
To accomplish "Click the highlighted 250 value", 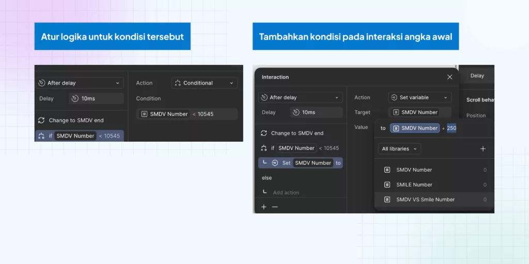I will tap(452, 128).
